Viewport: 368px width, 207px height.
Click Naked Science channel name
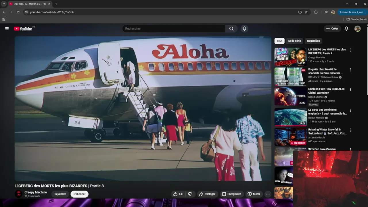316,97
